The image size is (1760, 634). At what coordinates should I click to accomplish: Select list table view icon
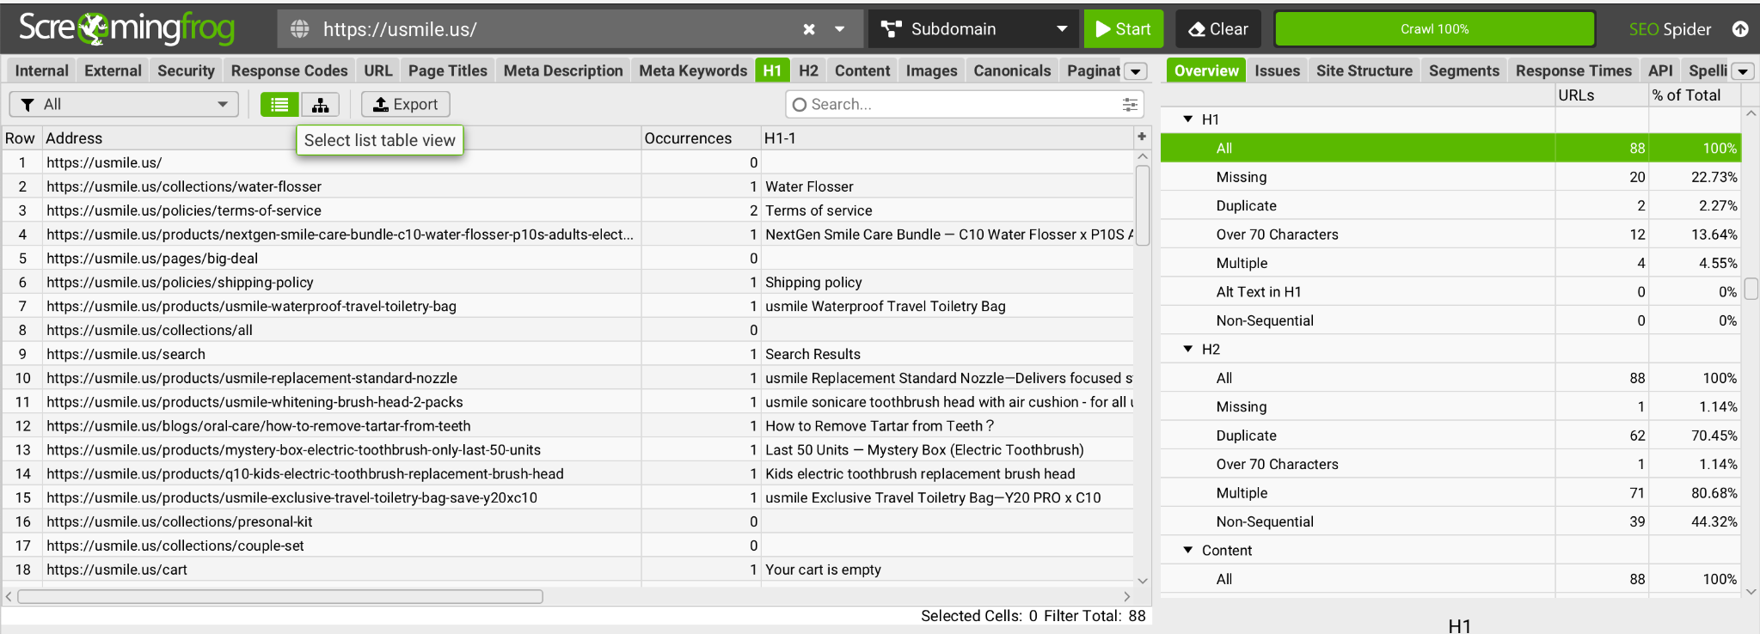279,104
